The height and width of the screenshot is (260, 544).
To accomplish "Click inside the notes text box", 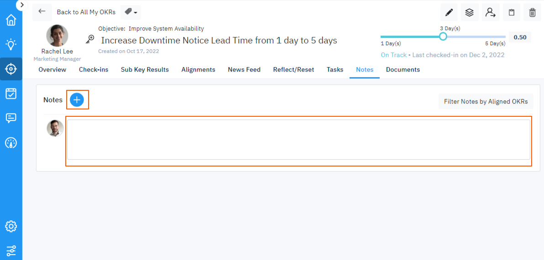I will click(298, 140).
